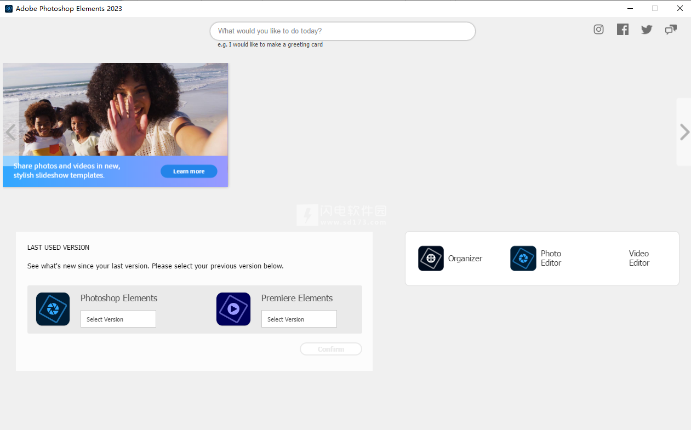This screenshot has width=691, height=430.
Task: Click the 'Photoshop Elements' product name text
Action: [119, 298]
